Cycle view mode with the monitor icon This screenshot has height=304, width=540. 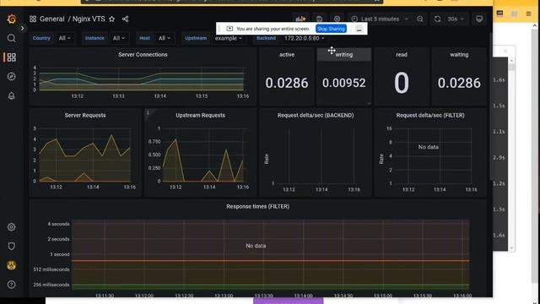(x=479, y=19)
